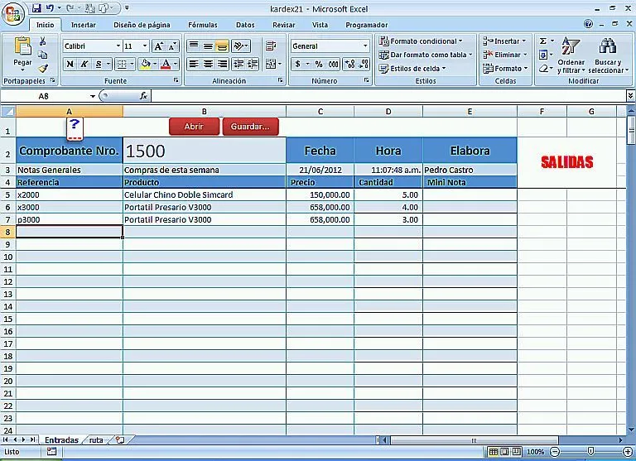Click the Pegar paste icon
The width and height of the screenshot is (636, 461).
22,48
